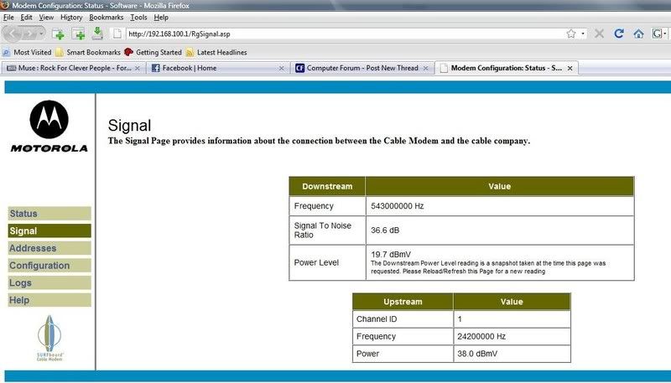
Task: Click the green download arrow toolbar icon
Action: 97,34
